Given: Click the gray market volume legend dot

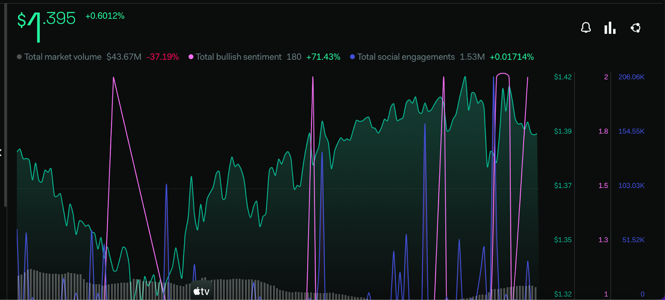Looking at the screenshot, I should [19, 57].
